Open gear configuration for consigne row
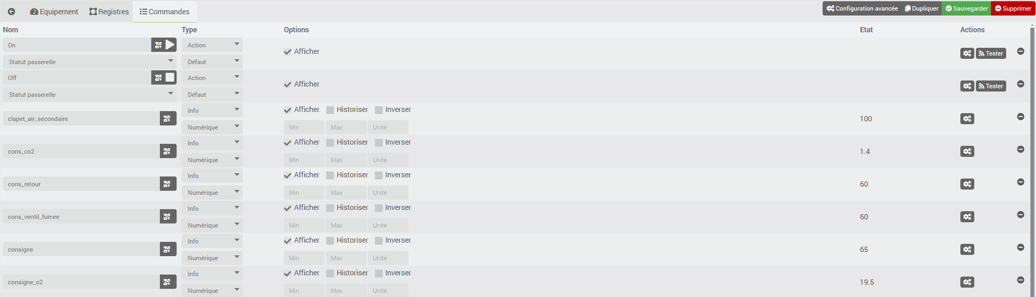Viewport: 1036px width, 297px height. tap(967, 250)
